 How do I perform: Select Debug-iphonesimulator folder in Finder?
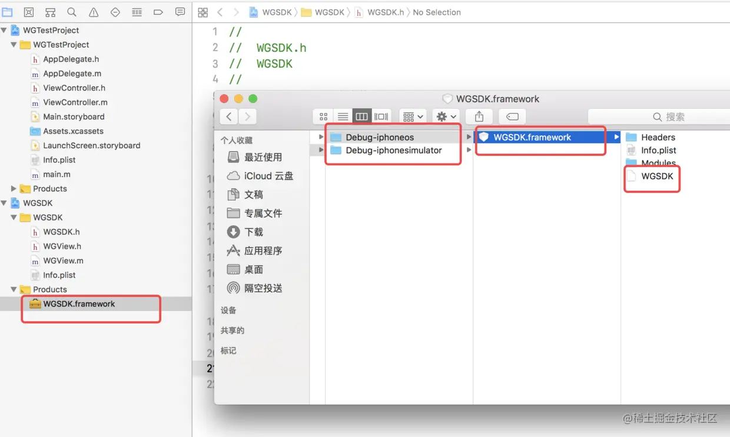click(393, 150)
